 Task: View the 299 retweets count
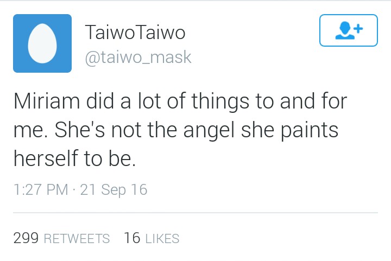click(x=26, y=238)
